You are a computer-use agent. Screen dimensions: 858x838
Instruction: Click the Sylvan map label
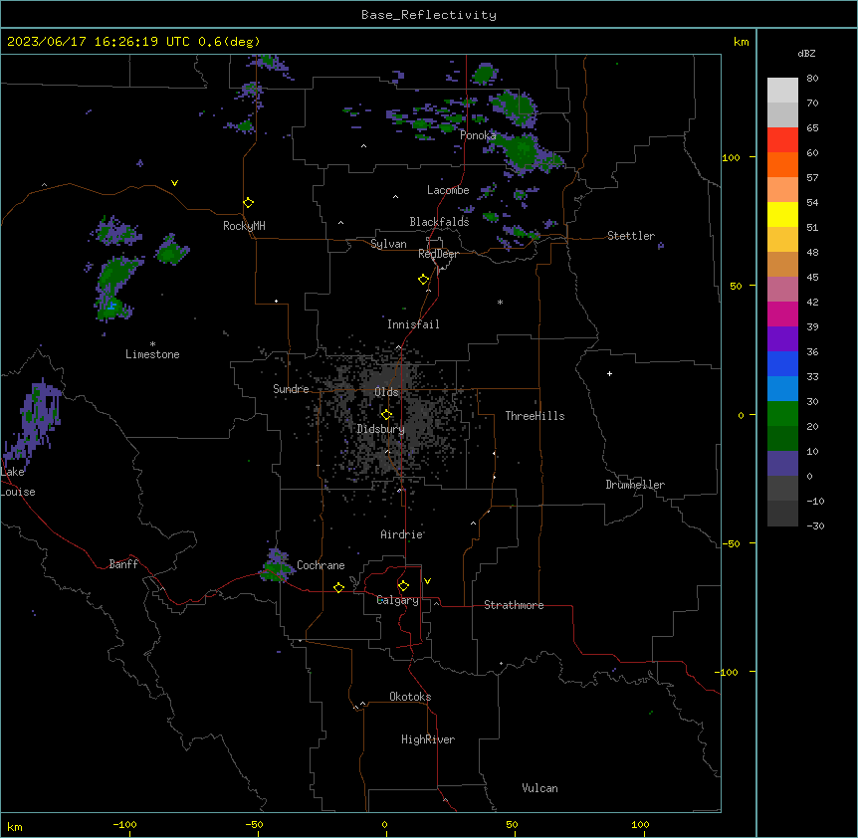388,244
